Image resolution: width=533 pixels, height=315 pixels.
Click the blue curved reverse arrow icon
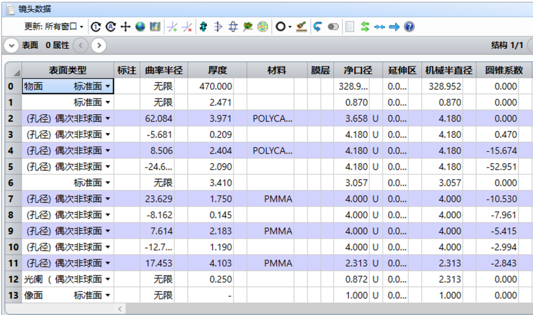pos(317,27)
